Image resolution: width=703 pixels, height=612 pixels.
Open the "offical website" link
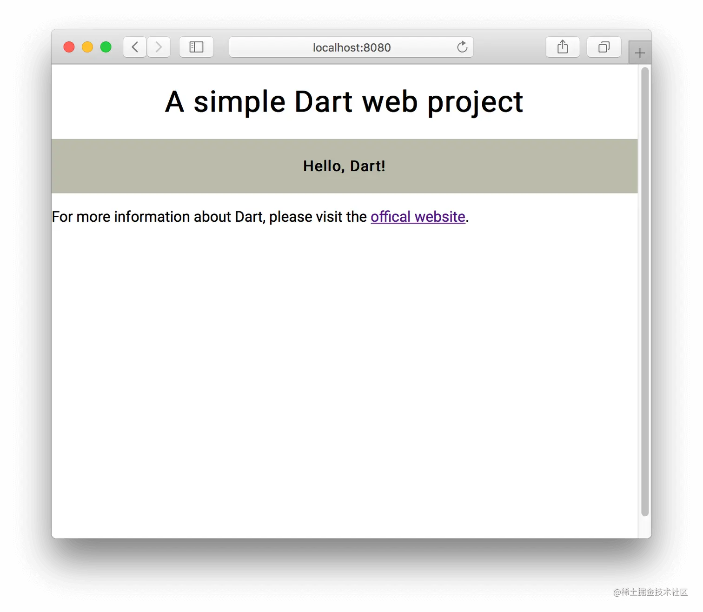[418, 217]
